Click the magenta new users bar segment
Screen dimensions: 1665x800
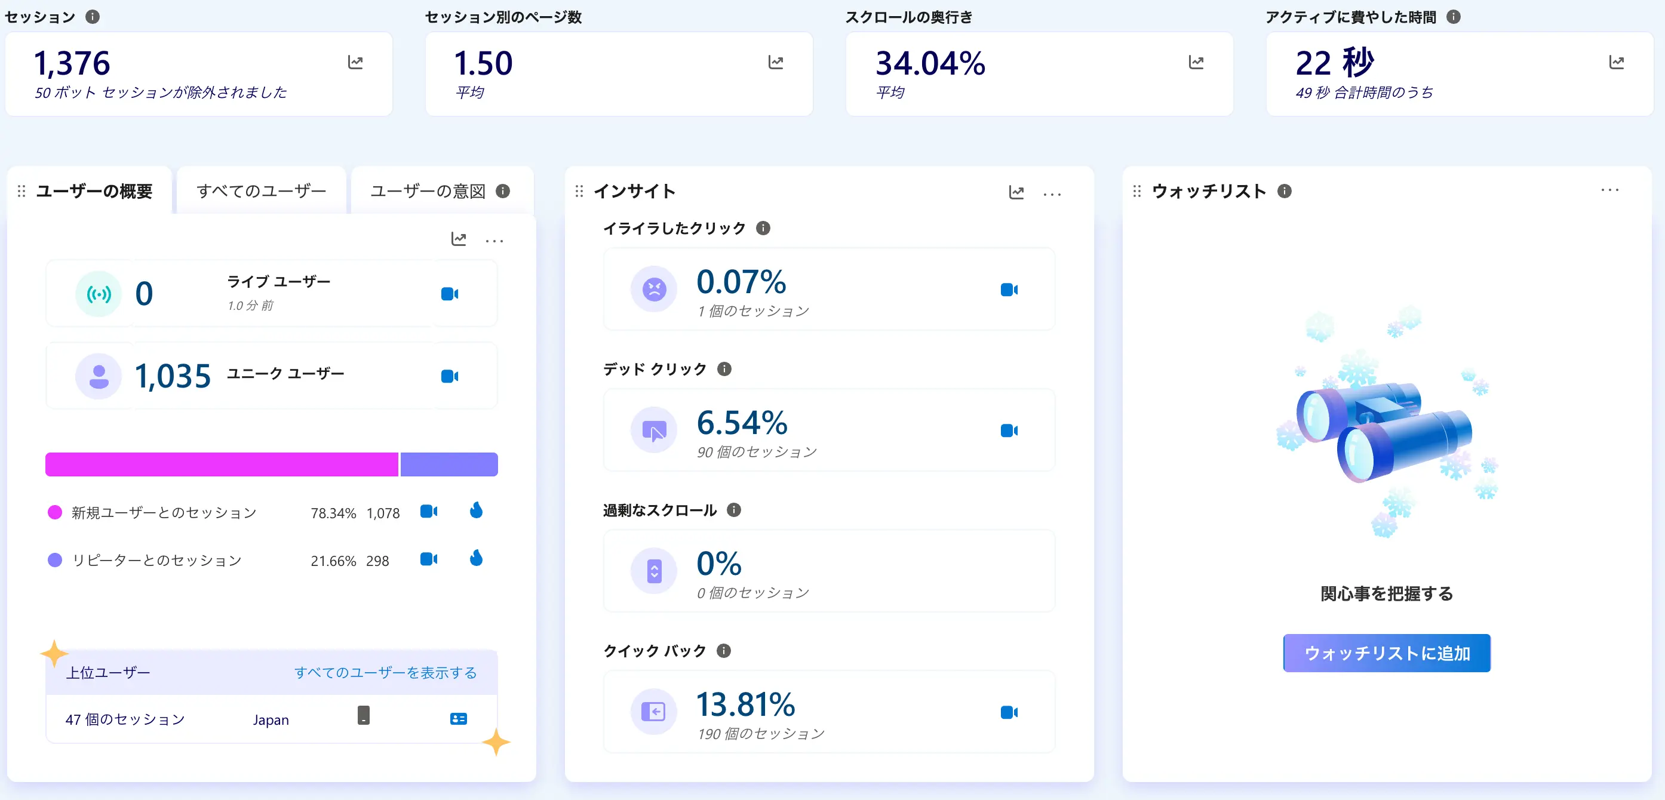click(x=221, y=464)
